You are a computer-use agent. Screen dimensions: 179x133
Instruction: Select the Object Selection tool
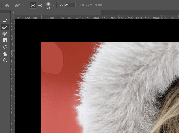(5, 40)
